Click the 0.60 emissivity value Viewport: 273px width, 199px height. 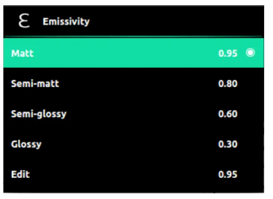point(228,114)
